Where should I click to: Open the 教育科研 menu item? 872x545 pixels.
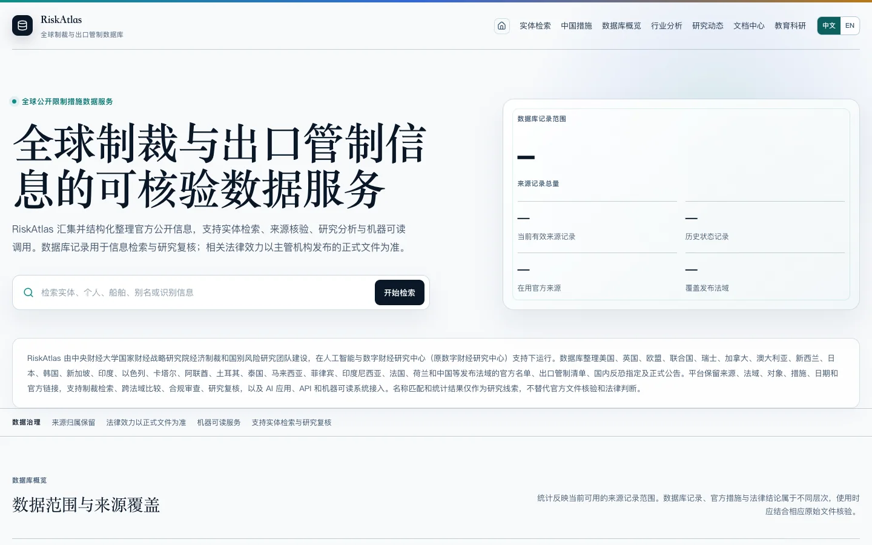[x=790, y=25]
